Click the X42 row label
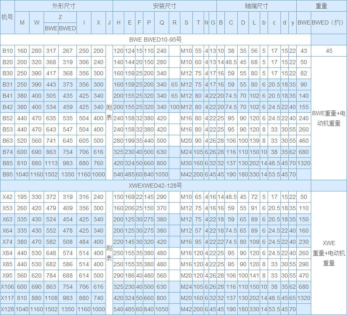Image resolution: width=347 pixels, height=315 pixels. [x=7, y=197]
